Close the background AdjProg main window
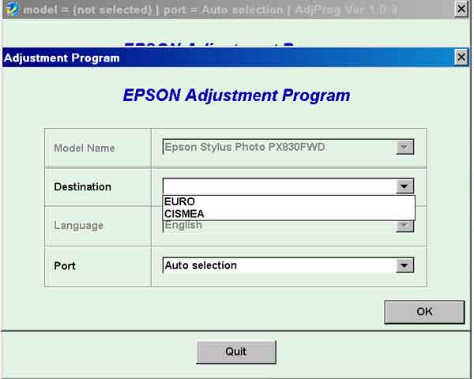Image resolution: width=474 pixels, height=379 pixels. click(x=461, y=9)
